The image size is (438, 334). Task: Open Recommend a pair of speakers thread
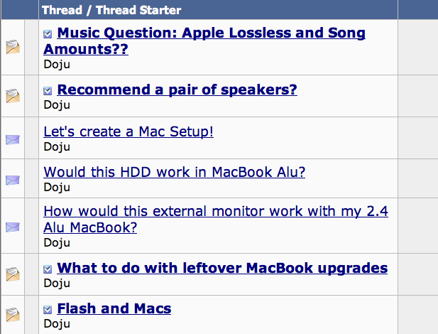point(177,90)
